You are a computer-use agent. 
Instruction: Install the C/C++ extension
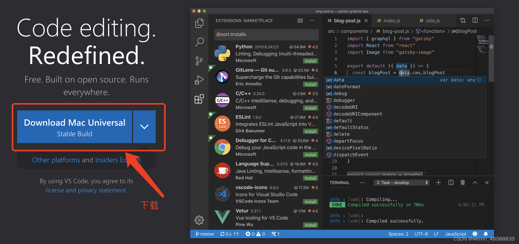[311, 108]
